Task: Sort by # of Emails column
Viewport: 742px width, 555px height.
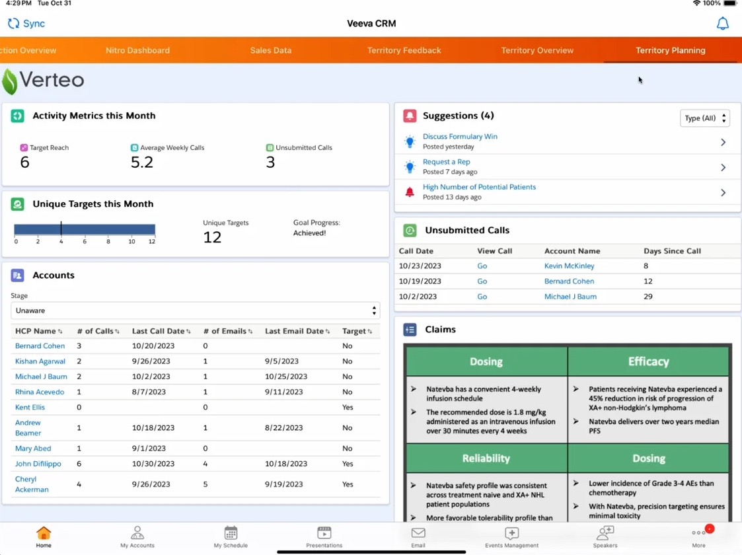Action: point(228,331)
